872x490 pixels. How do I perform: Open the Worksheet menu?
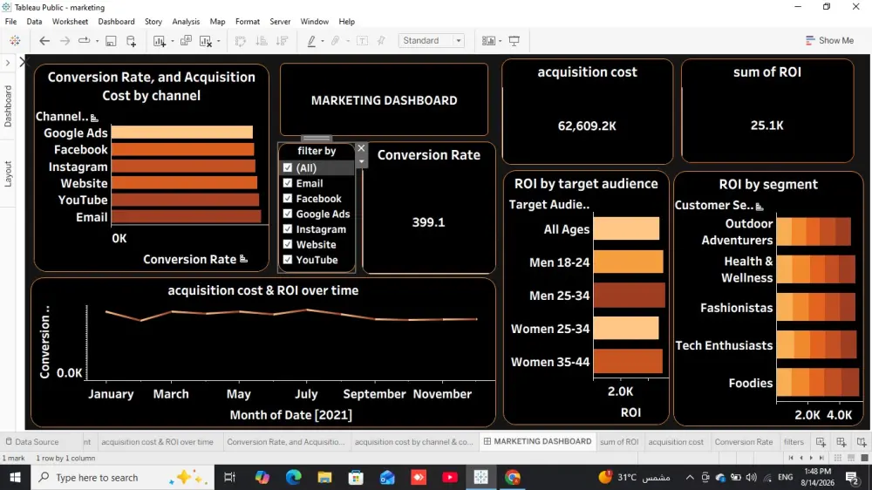70,22
